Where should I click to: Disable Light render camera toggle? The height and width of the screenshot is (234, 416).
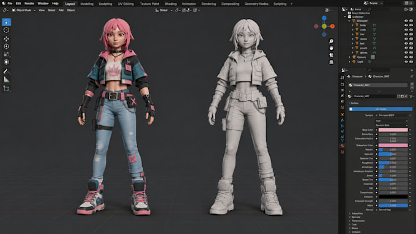click(411, 62)
